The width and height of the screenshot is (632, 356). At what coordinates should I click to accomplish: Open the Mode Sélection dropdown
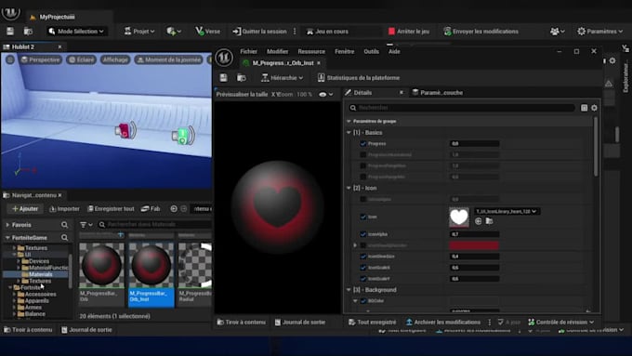click(x=76, y=31)
